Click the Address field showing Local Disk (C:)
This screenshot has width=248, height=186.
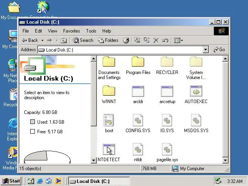click(120, 50)
